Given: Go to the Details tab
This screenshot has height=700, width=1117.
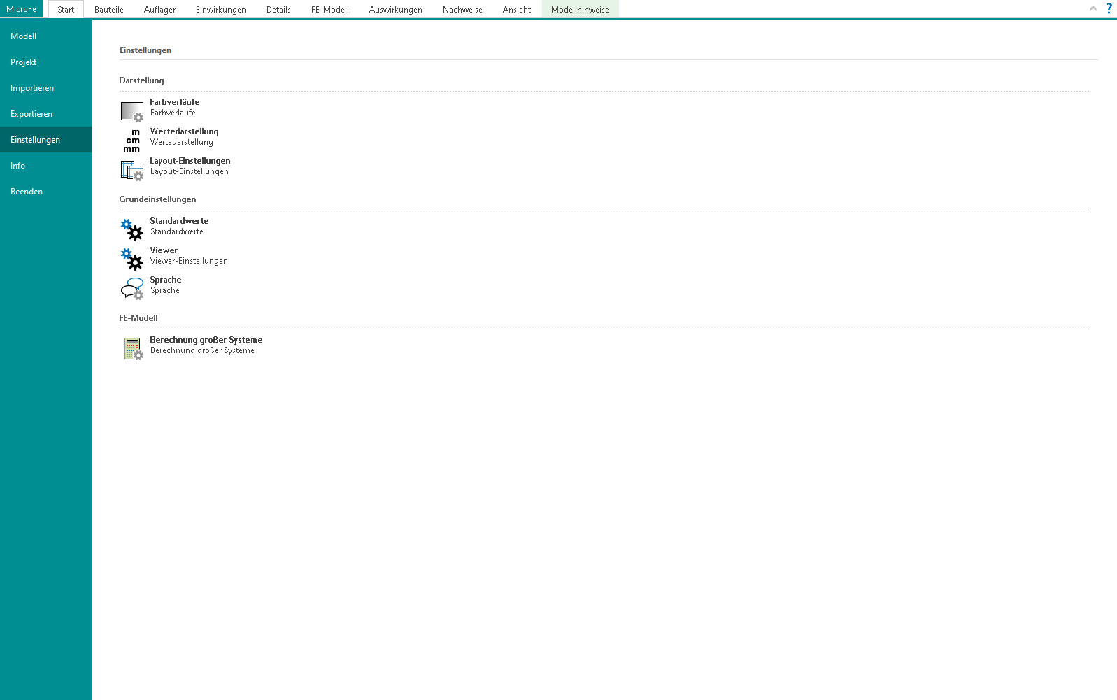Looking at the screenshot, I should pyautogui.click(x=278, y=10).
